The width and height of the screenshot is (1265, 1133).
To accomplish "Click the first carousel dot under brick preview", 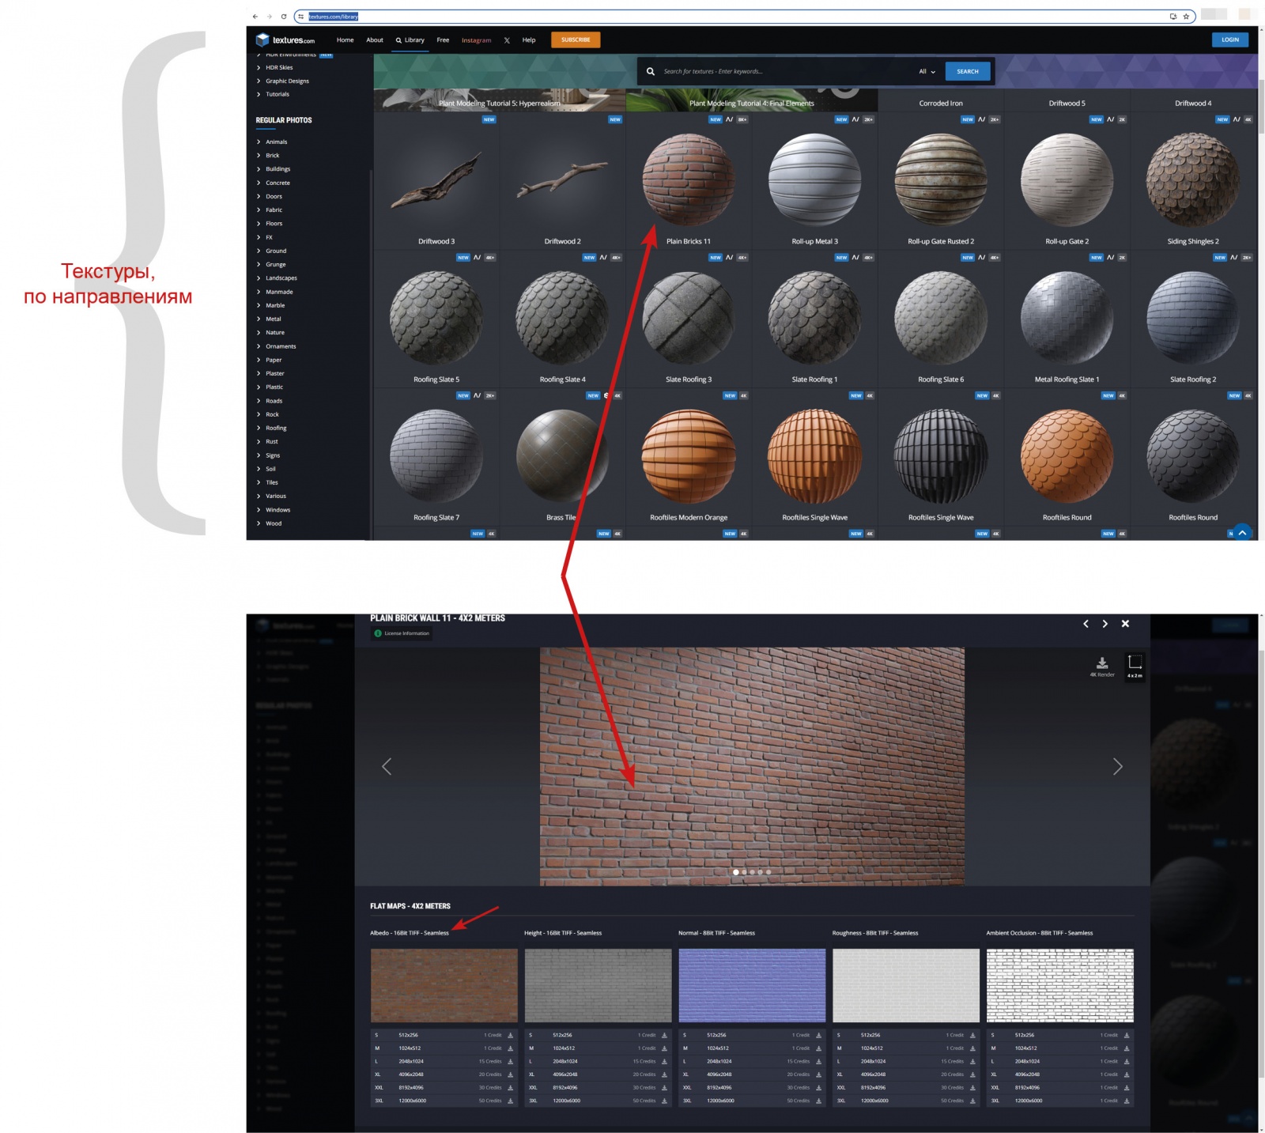I will pyautogui.click(x=736, y=872).
